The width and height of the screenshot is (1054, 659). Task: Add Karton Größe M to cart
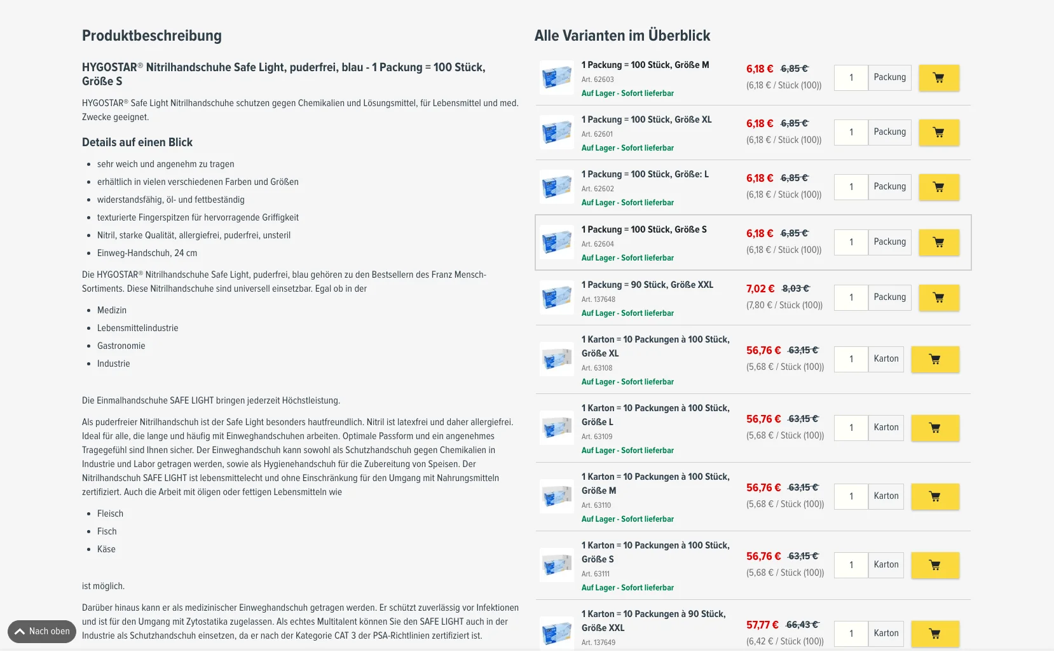tap(935, 496)
